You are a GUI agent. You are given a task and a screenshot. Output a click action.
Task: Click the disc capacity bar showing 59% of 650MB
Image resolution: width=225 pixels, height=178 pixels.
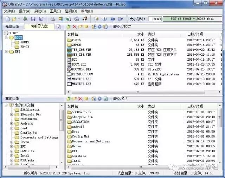tap(192, 19)
